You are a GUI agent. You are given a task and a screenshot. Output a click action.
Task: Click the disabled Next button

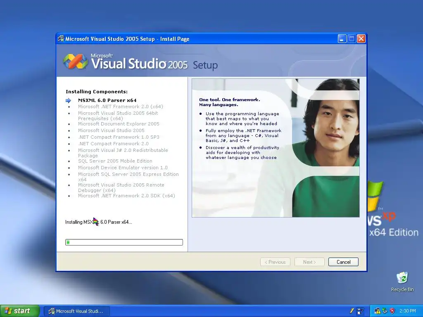pos(309,262)
